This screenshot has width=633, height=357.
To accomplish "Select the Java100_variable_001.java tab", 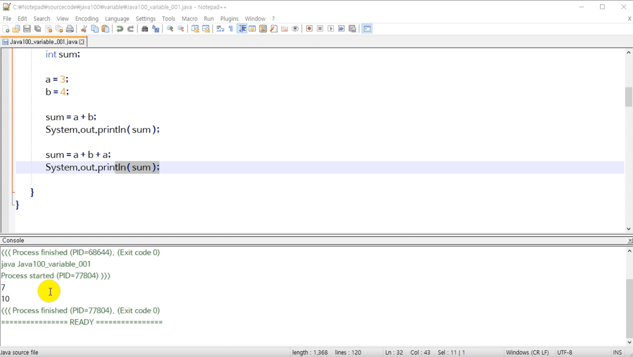I will pos(43,42).
